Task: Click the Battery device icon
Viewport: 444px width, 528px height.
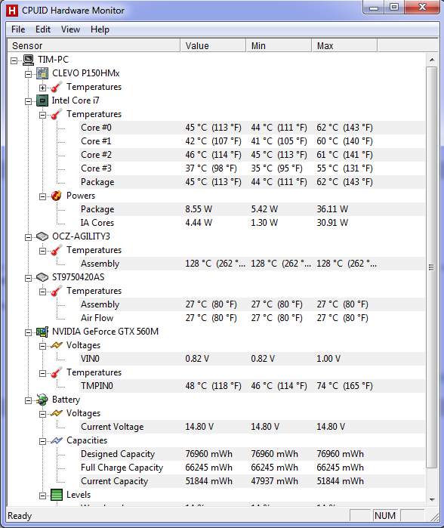Action: tap(42, 400)
